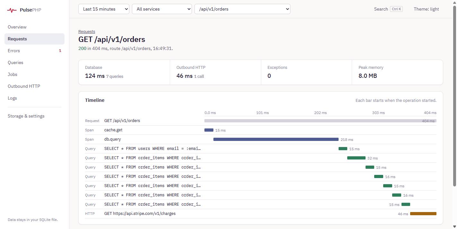The width and height of the screenshot is (457, 229).
Task: Click the Exceptions 0 stat card
Action: [306, 72]
